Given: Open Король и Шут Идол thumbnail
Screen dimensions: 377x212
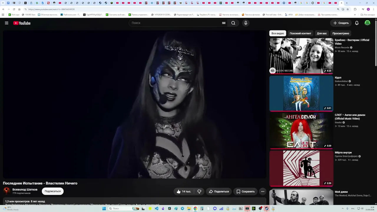Looking at the screenshot, I should coord(301,93).
